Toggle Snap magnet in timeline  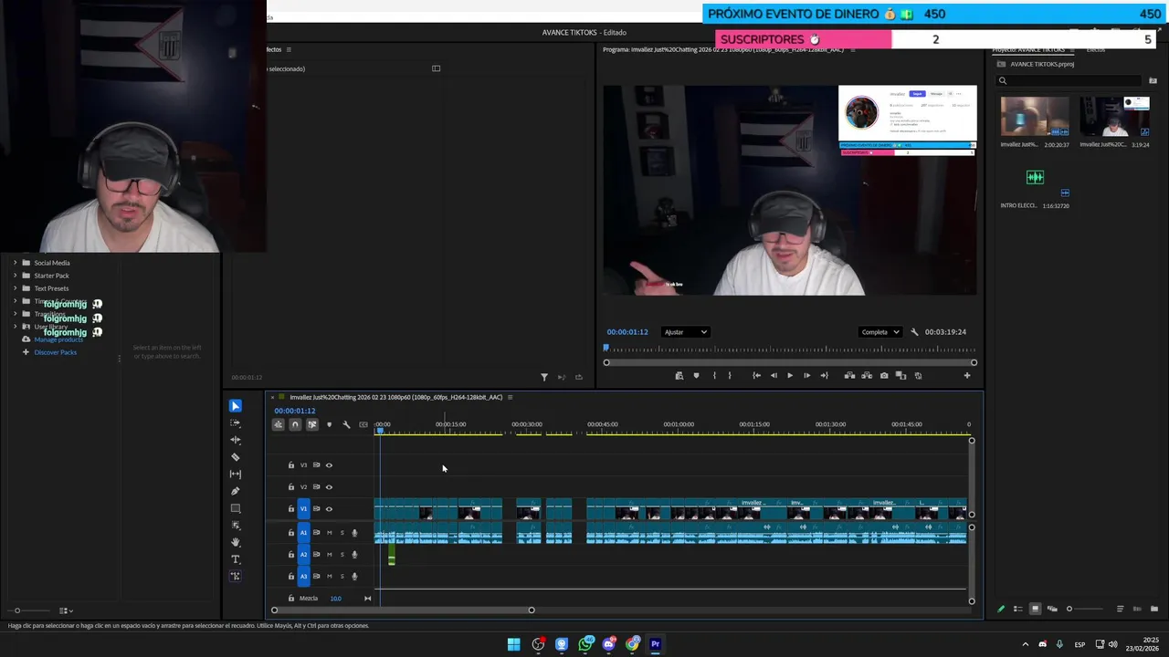(295, 424)
